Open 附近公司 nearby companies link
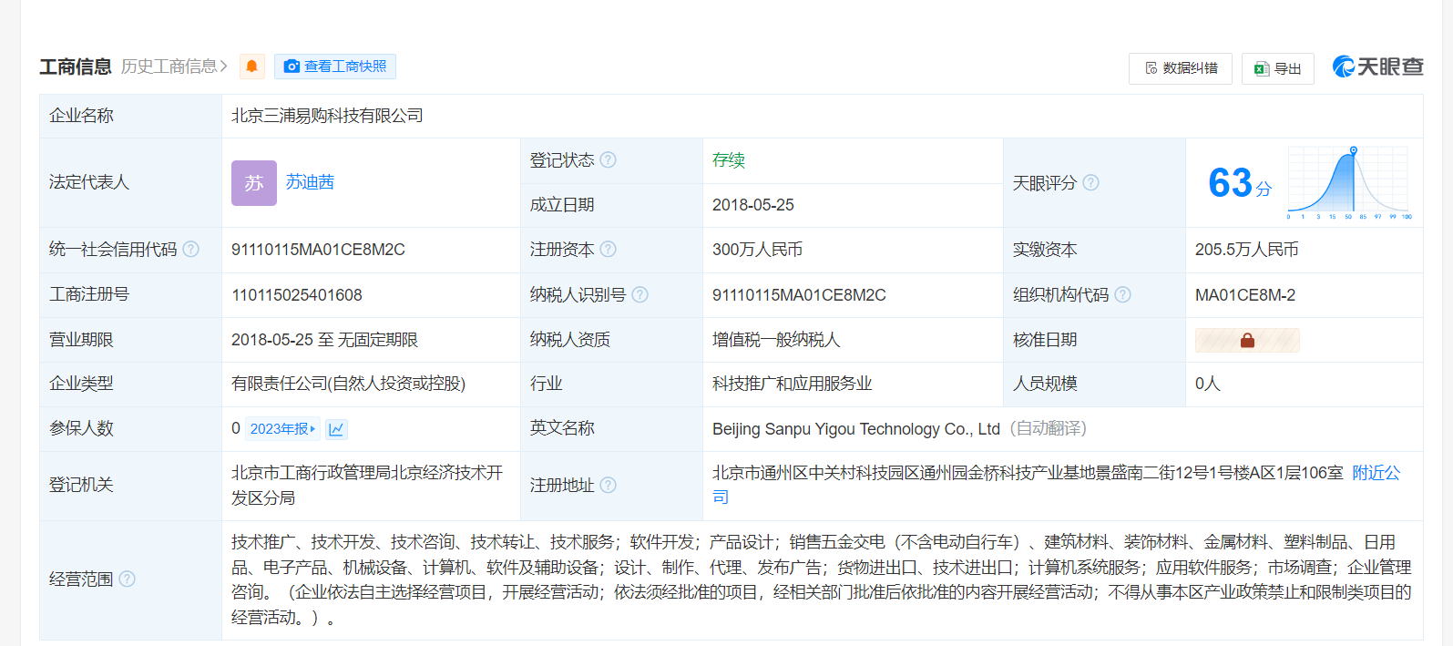The image size is (1453, 646). [1376, 473]
